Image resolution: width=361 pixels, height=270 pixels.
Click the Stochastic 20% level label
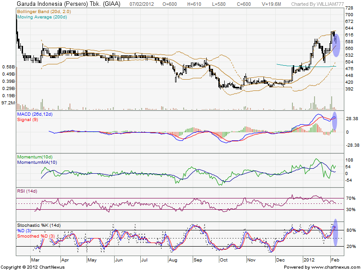[x=351, y=246]
